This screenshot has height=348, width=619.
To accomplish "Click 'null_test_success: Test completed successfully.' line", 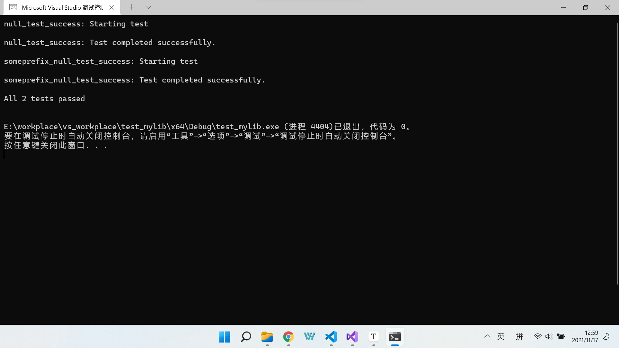I will click(x=110, y=43).
